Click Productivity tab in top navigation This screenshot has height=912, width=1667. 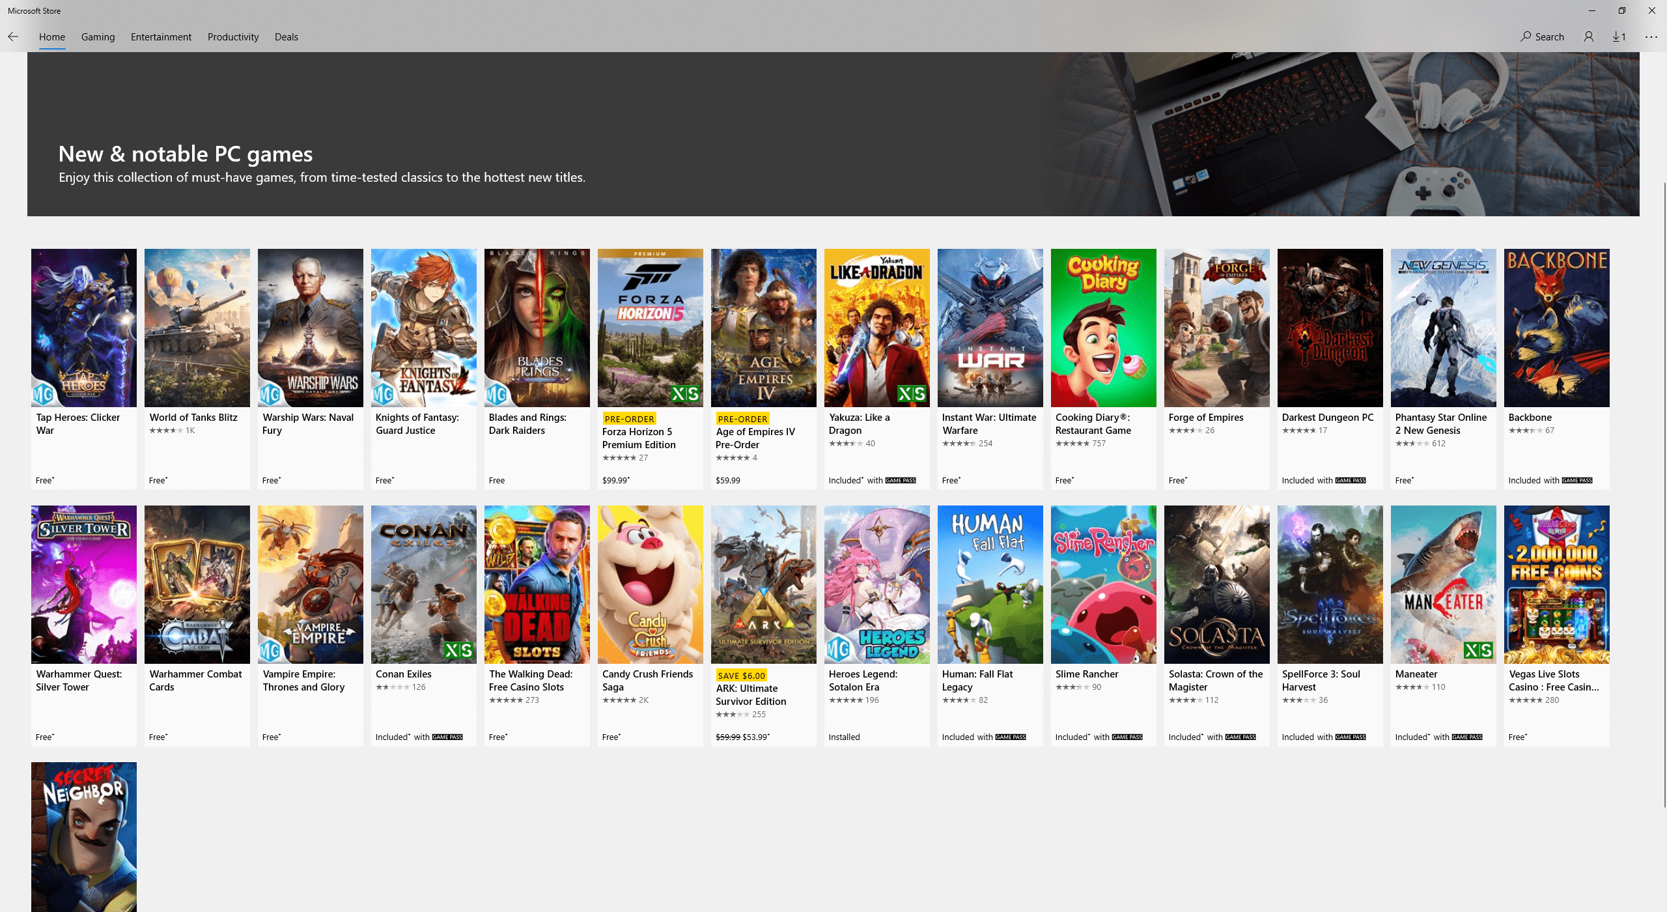coord(231,36)
